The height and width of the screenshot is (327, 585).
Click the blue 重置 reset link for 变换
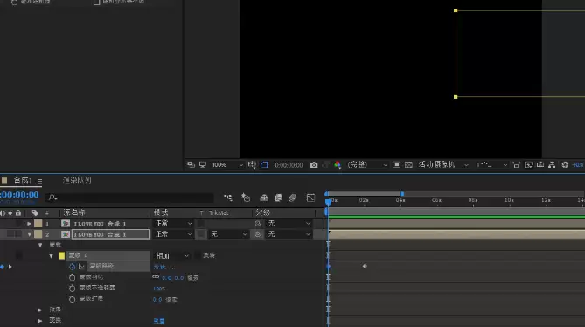(159, 321)
